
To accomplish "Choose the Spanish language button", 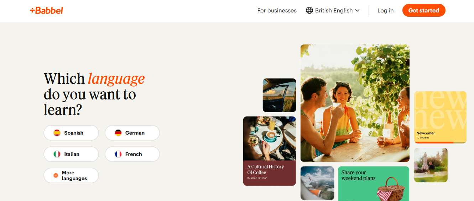I will [x=71, y=133].
